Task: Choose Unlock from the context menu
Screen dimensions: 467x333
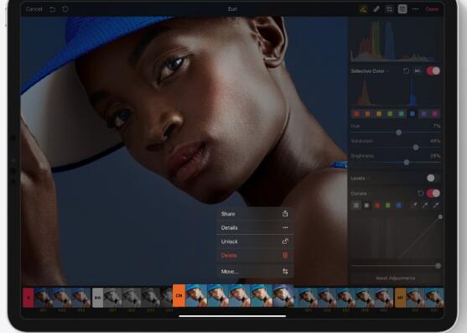Action: 255,242
